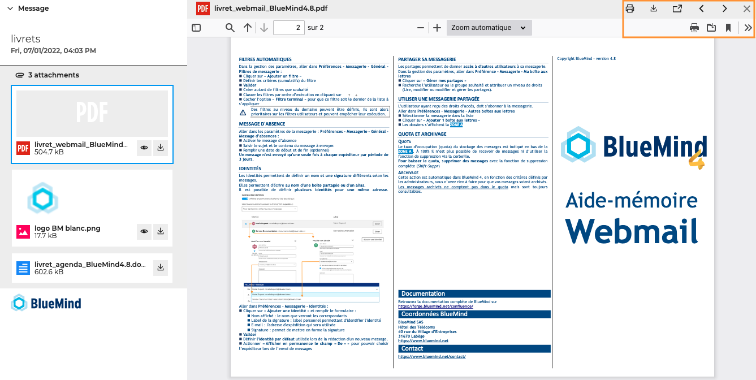Download the livret_agenda docx attachment
756x380 pixels.
point(161,267)
